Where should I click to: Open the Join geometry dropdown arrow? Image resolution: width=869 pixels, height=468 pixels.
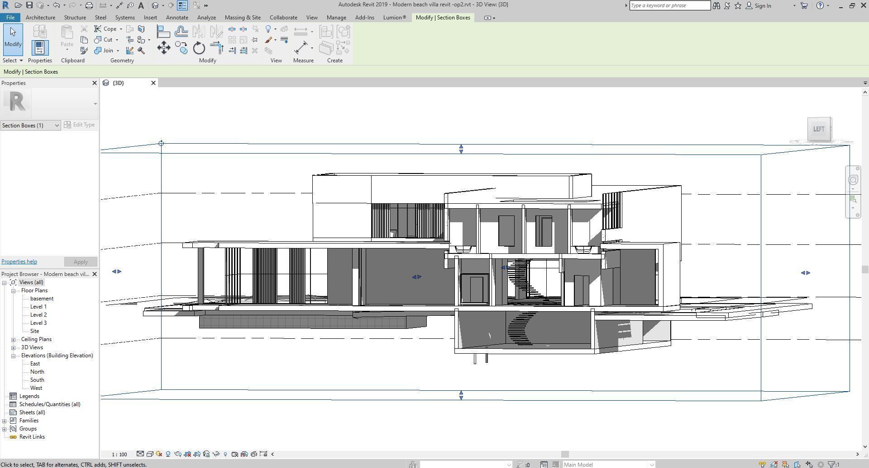click(x=118, y=51)
